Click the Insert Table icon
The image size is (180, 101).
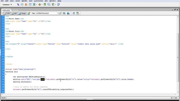[x=30, y=4]
